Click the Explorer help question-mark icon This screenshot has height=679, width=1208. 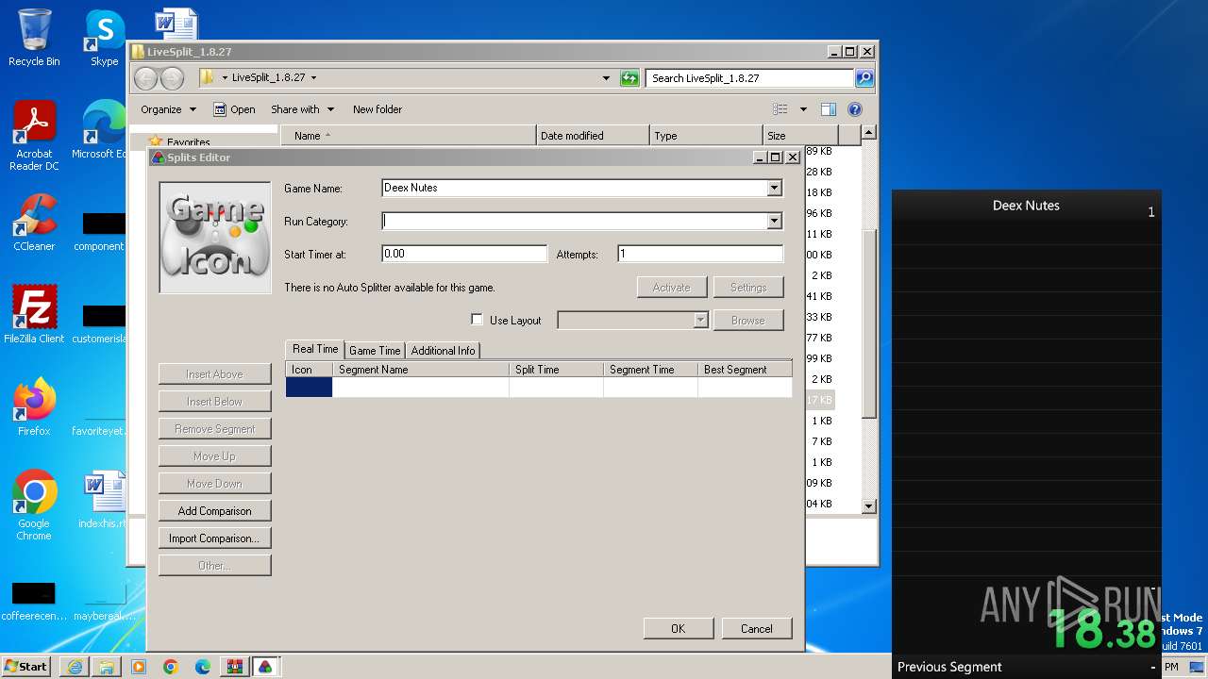coord(855,109)
